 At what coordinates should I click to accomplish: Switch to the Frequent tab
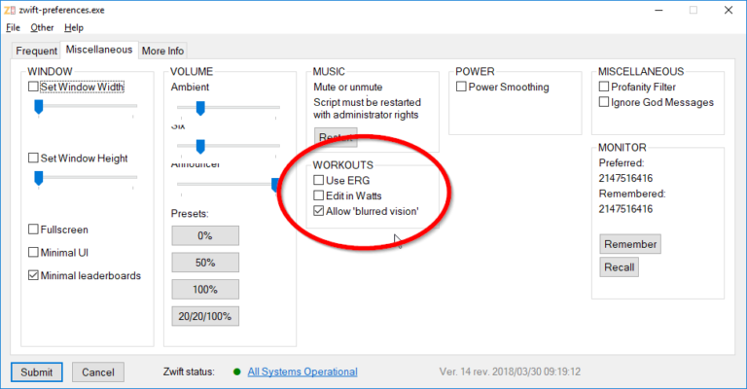[x=36, y=51]
